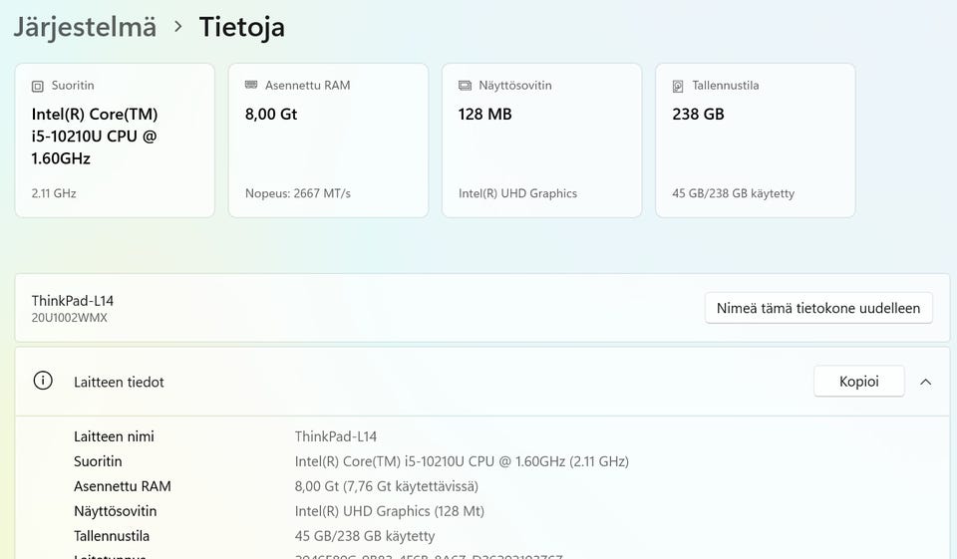Click the ThinkPad-L14 computer name heading
This screenshot has width=957, height=559.
click(x=73, y=301)
